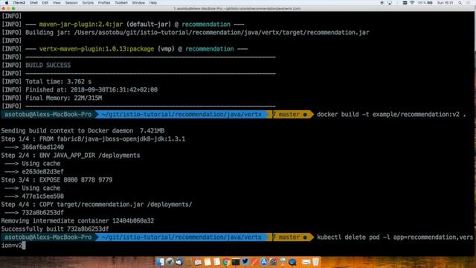Click 'Step 1/4 : FROM fabric8' line

pyautogui.click(x=93, y=139)
